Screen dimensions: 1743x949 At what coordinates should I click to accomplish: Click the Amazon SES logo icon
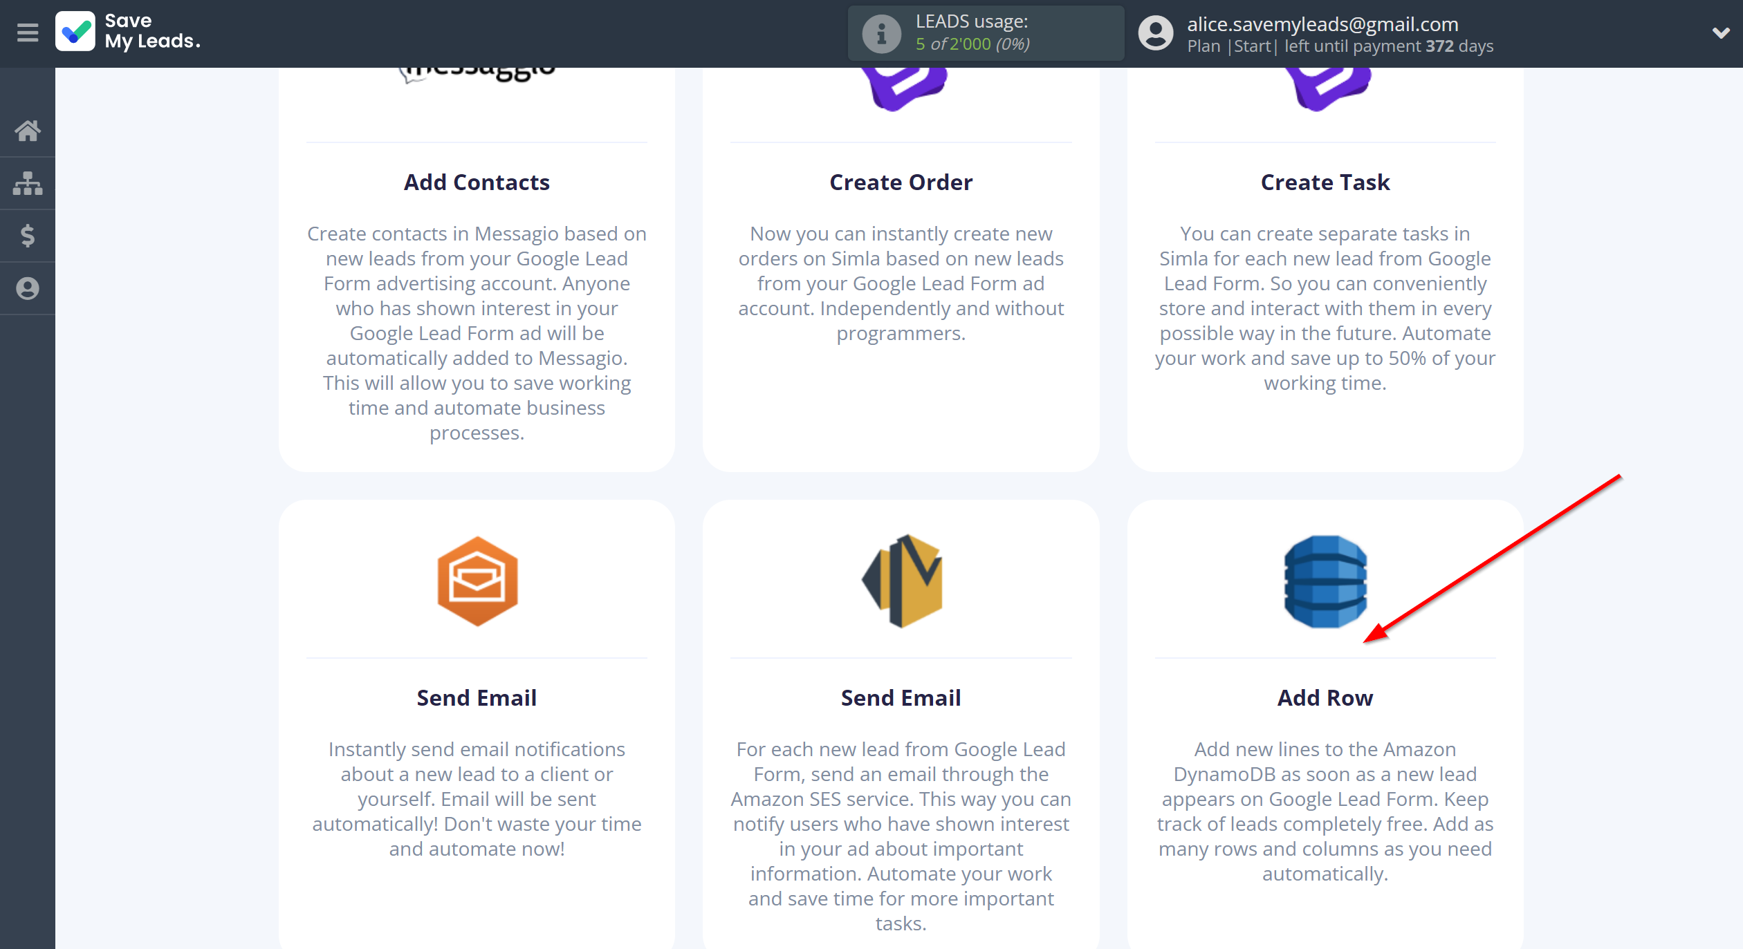click(901, 581)
